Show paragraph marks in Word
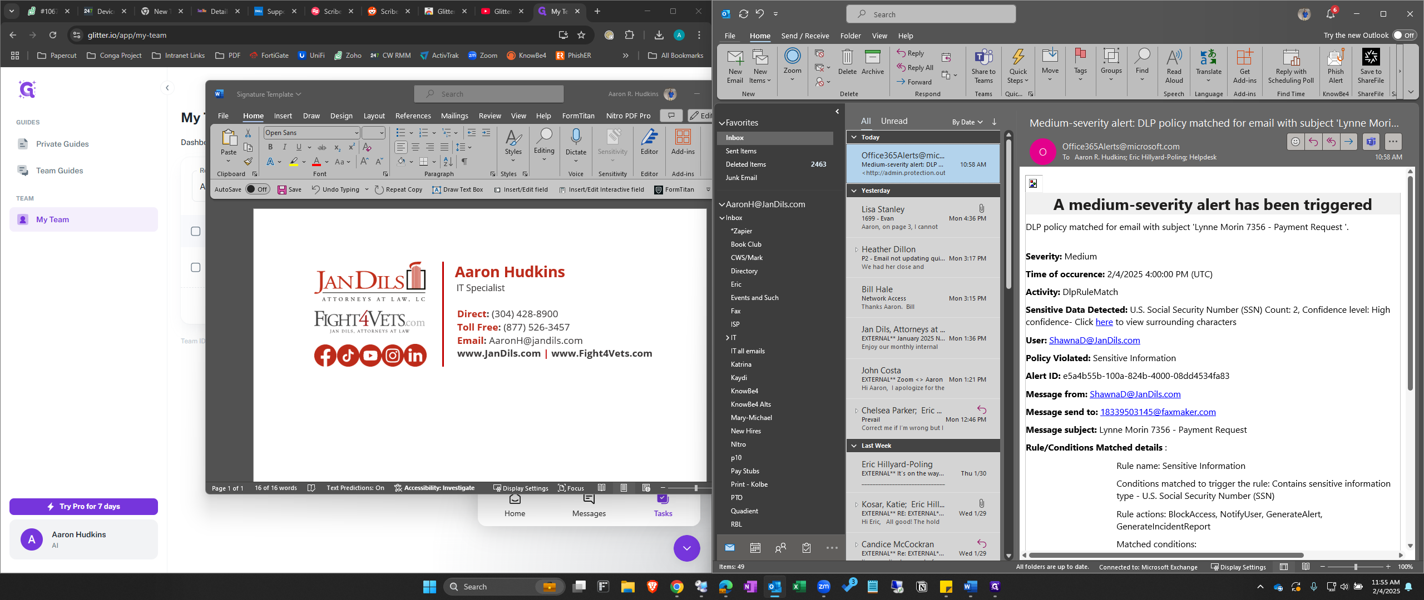Viewport: 1424px width, 600px height. point(464,162)
